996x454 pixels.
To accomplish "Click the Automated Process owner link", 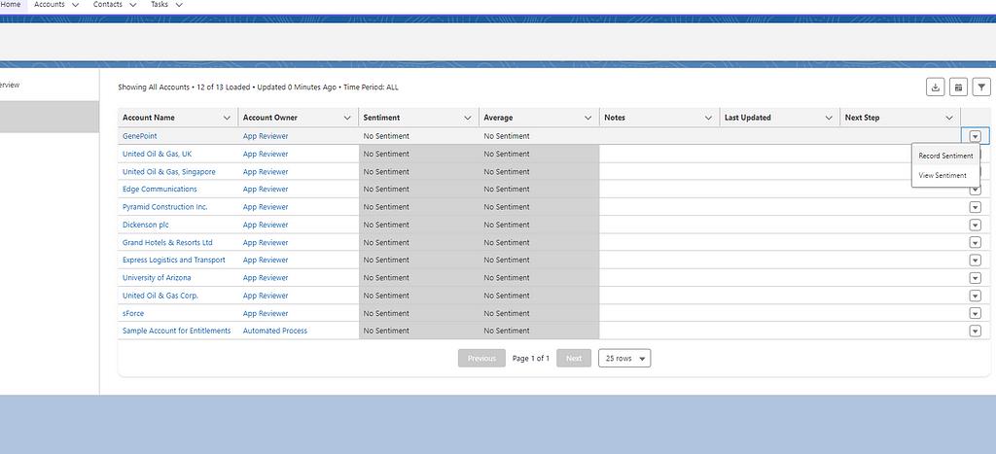I will pyautogui.click(x=274, y=331).
